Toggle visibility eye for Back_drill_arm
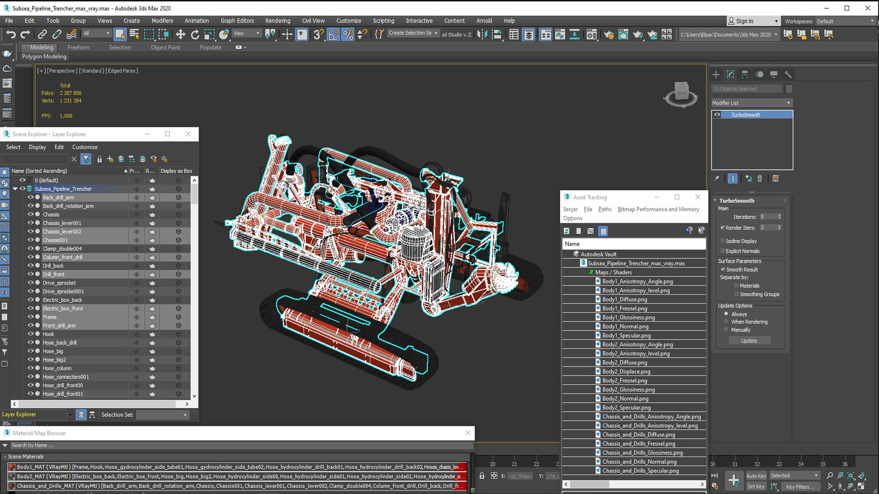879x494 pixels. [31, 197]
